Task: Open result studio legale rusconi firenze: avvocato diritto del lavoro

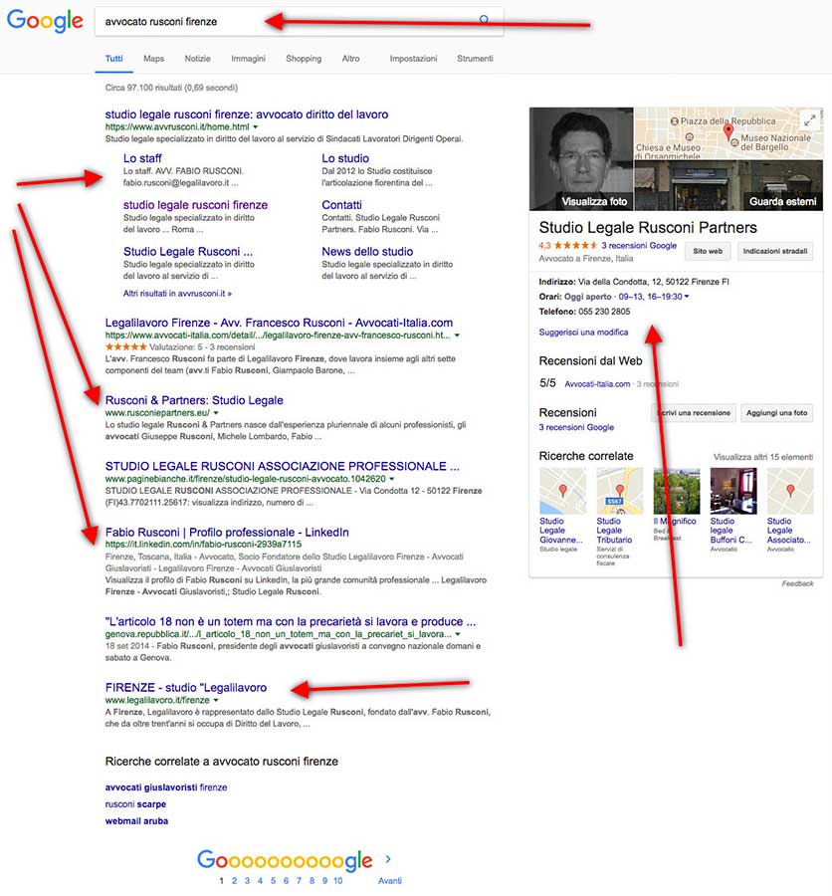Action: [246, 114]
